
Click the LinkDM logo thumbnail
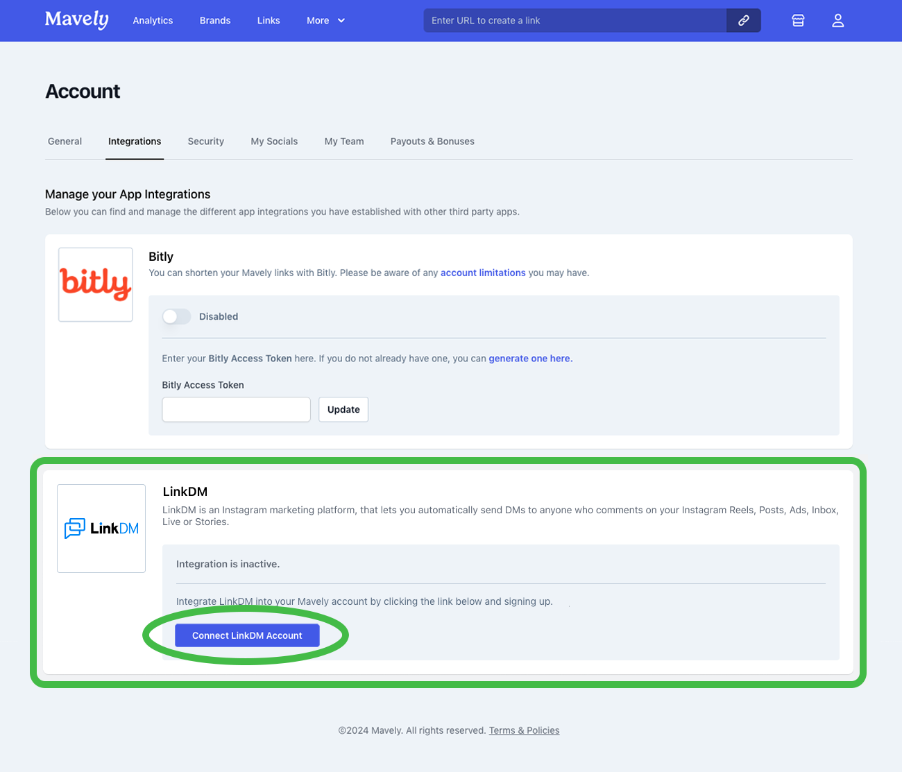point(101,529)
